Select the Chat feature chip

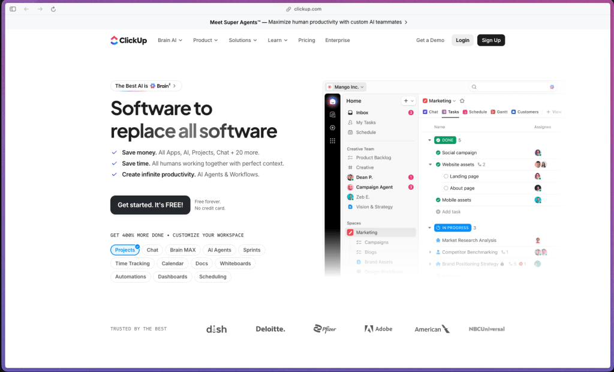point(152,250)
